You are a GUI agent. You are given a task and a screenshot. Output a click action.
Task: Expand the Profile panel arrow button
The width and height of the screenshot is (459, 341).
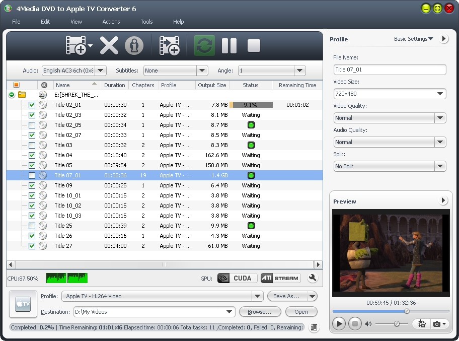(x=444, y=39)
